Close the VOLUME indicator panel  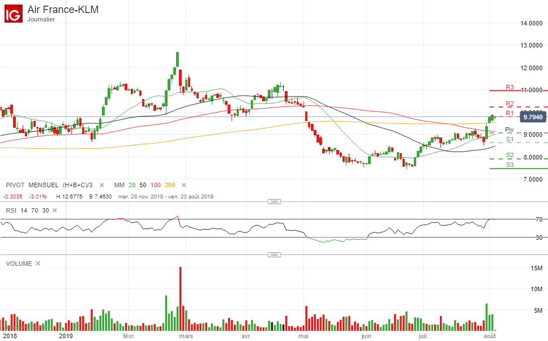38,264
